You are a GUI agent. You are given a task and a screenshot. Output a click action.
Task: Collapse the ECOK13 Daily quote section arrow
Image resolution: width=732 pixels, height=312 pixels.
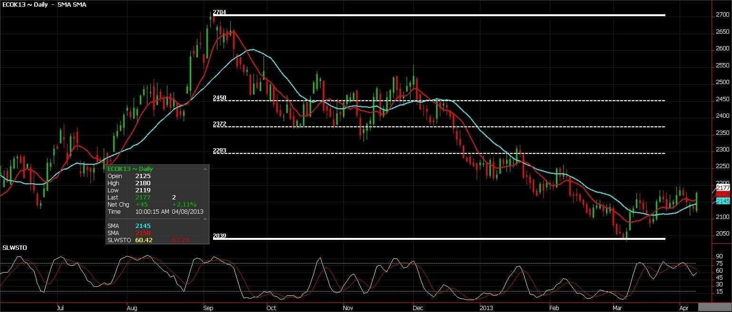[x=205, y=169]
